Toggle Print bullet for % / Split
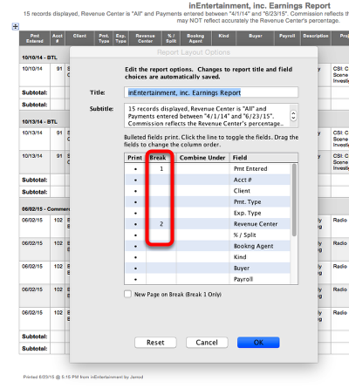 [135, 235]
